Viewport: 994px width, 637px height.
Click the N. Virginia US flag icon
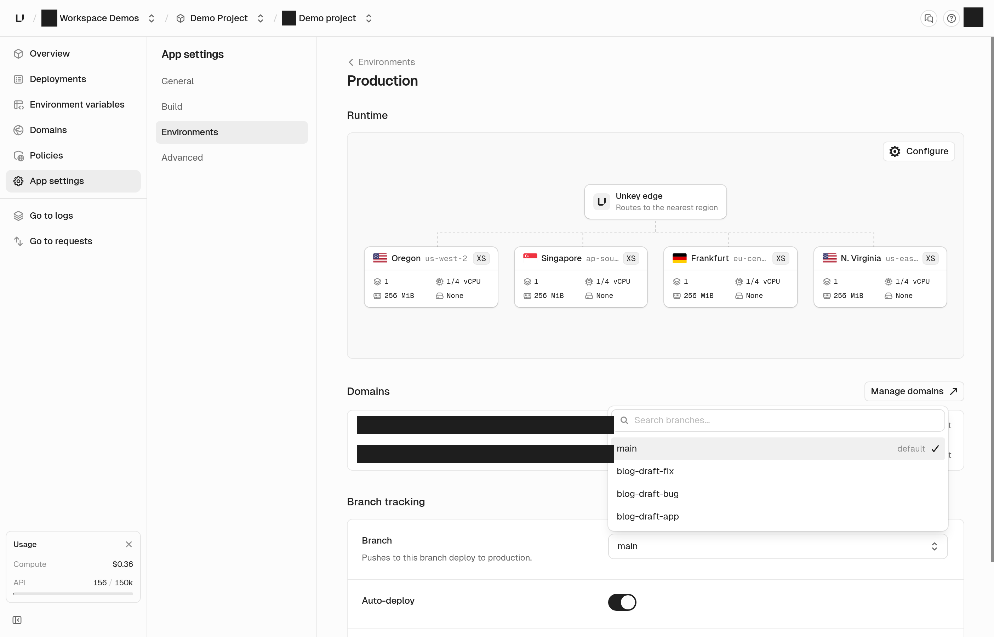(829, 258)
